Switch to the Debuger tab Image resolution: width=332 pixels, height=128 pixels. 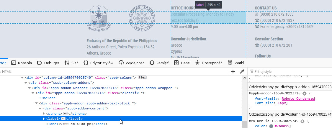(x=48, y=63)
